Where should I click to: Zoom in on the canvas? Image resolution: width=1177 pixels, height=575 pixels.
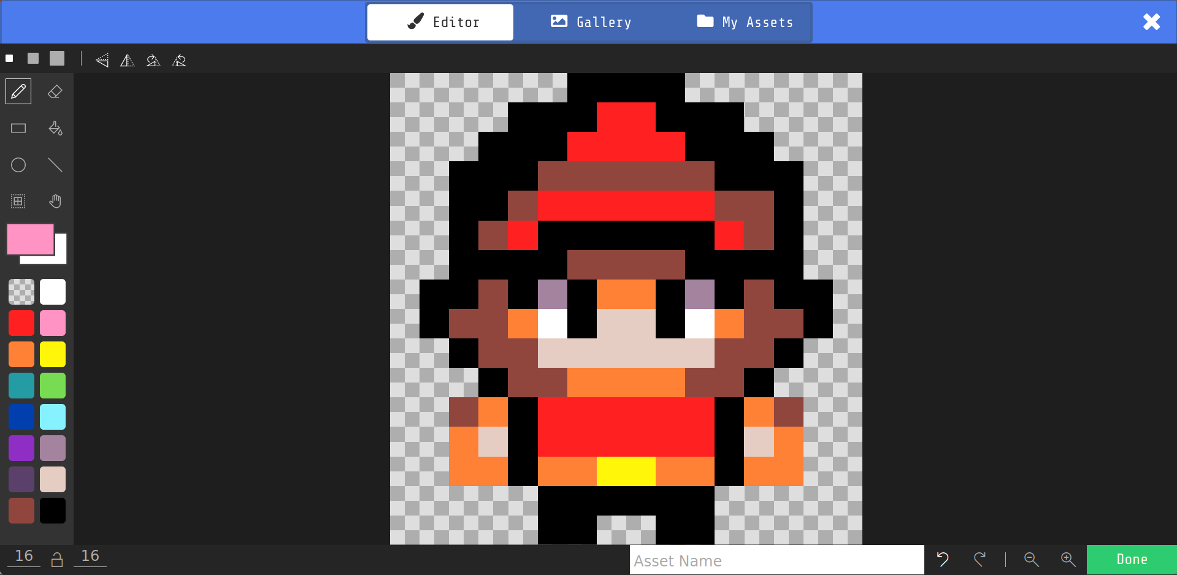(1068, 559)
